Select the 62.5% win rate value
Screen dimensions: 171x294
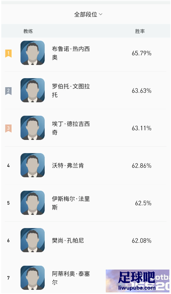(143, 203)
